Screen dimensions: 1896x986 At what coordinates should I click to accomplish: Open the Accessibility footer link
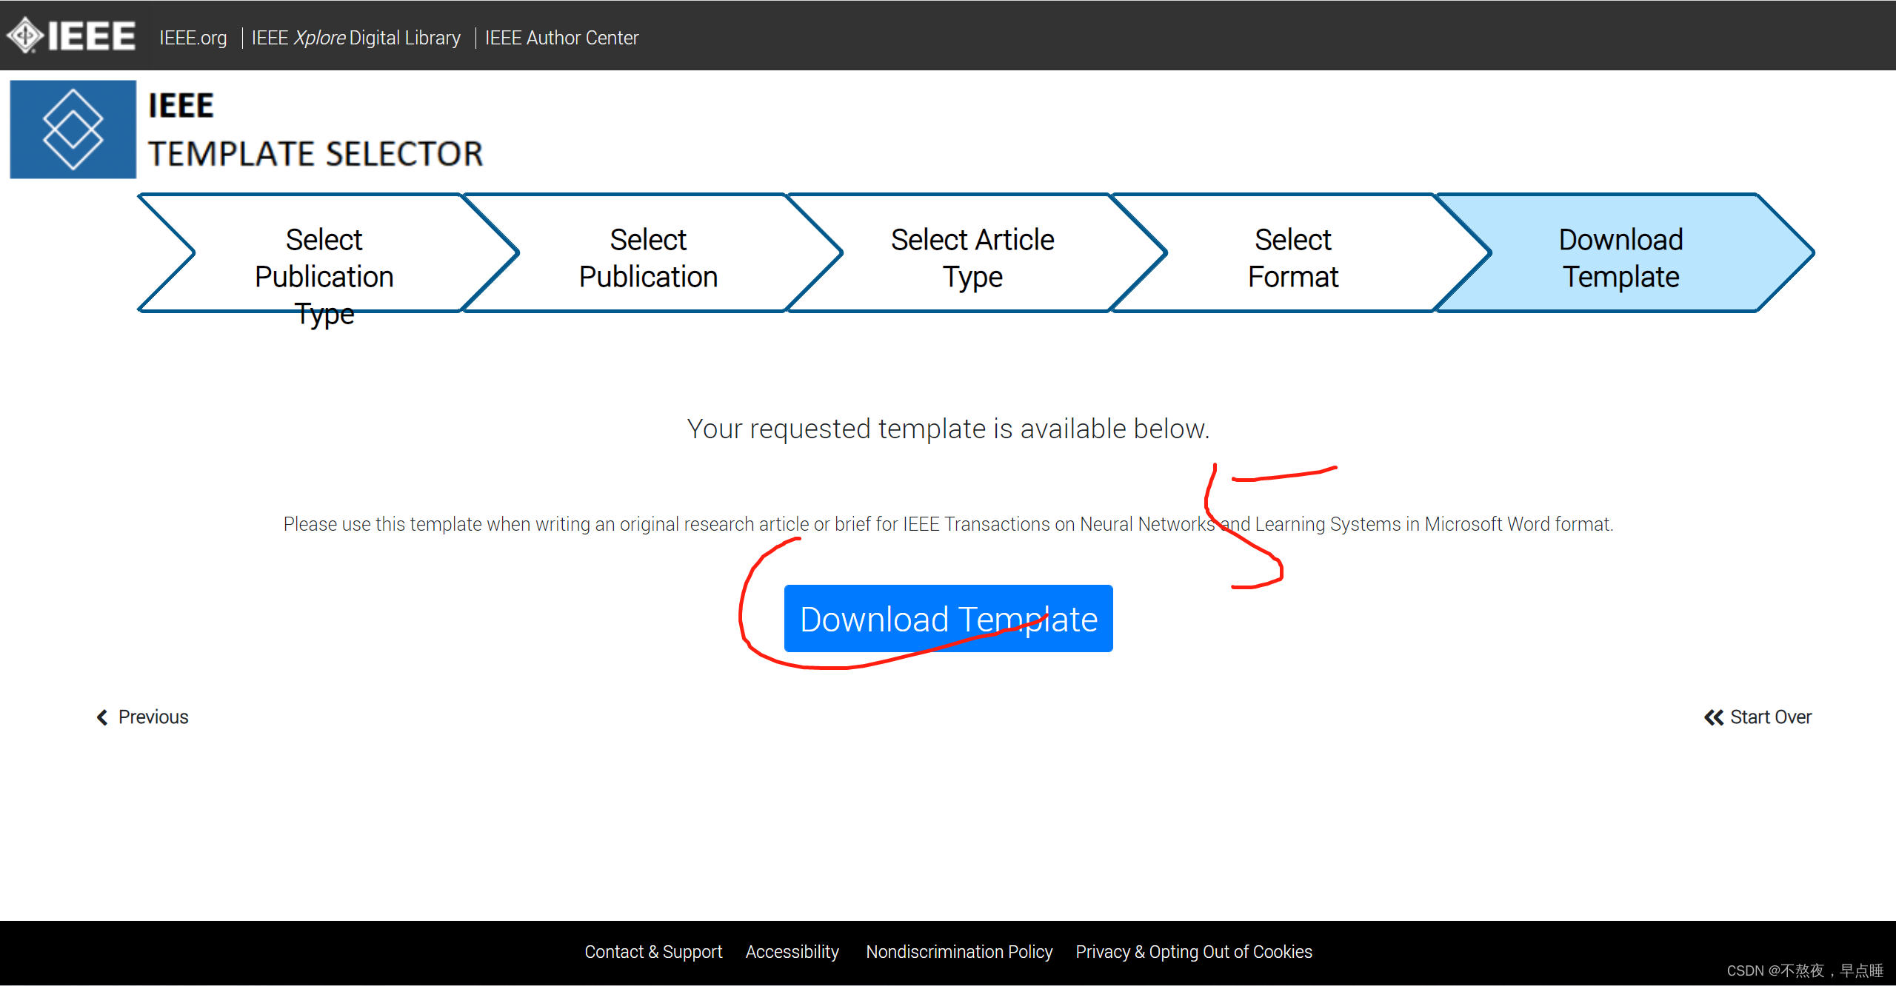pyautogui.click(x=792, y=952)
